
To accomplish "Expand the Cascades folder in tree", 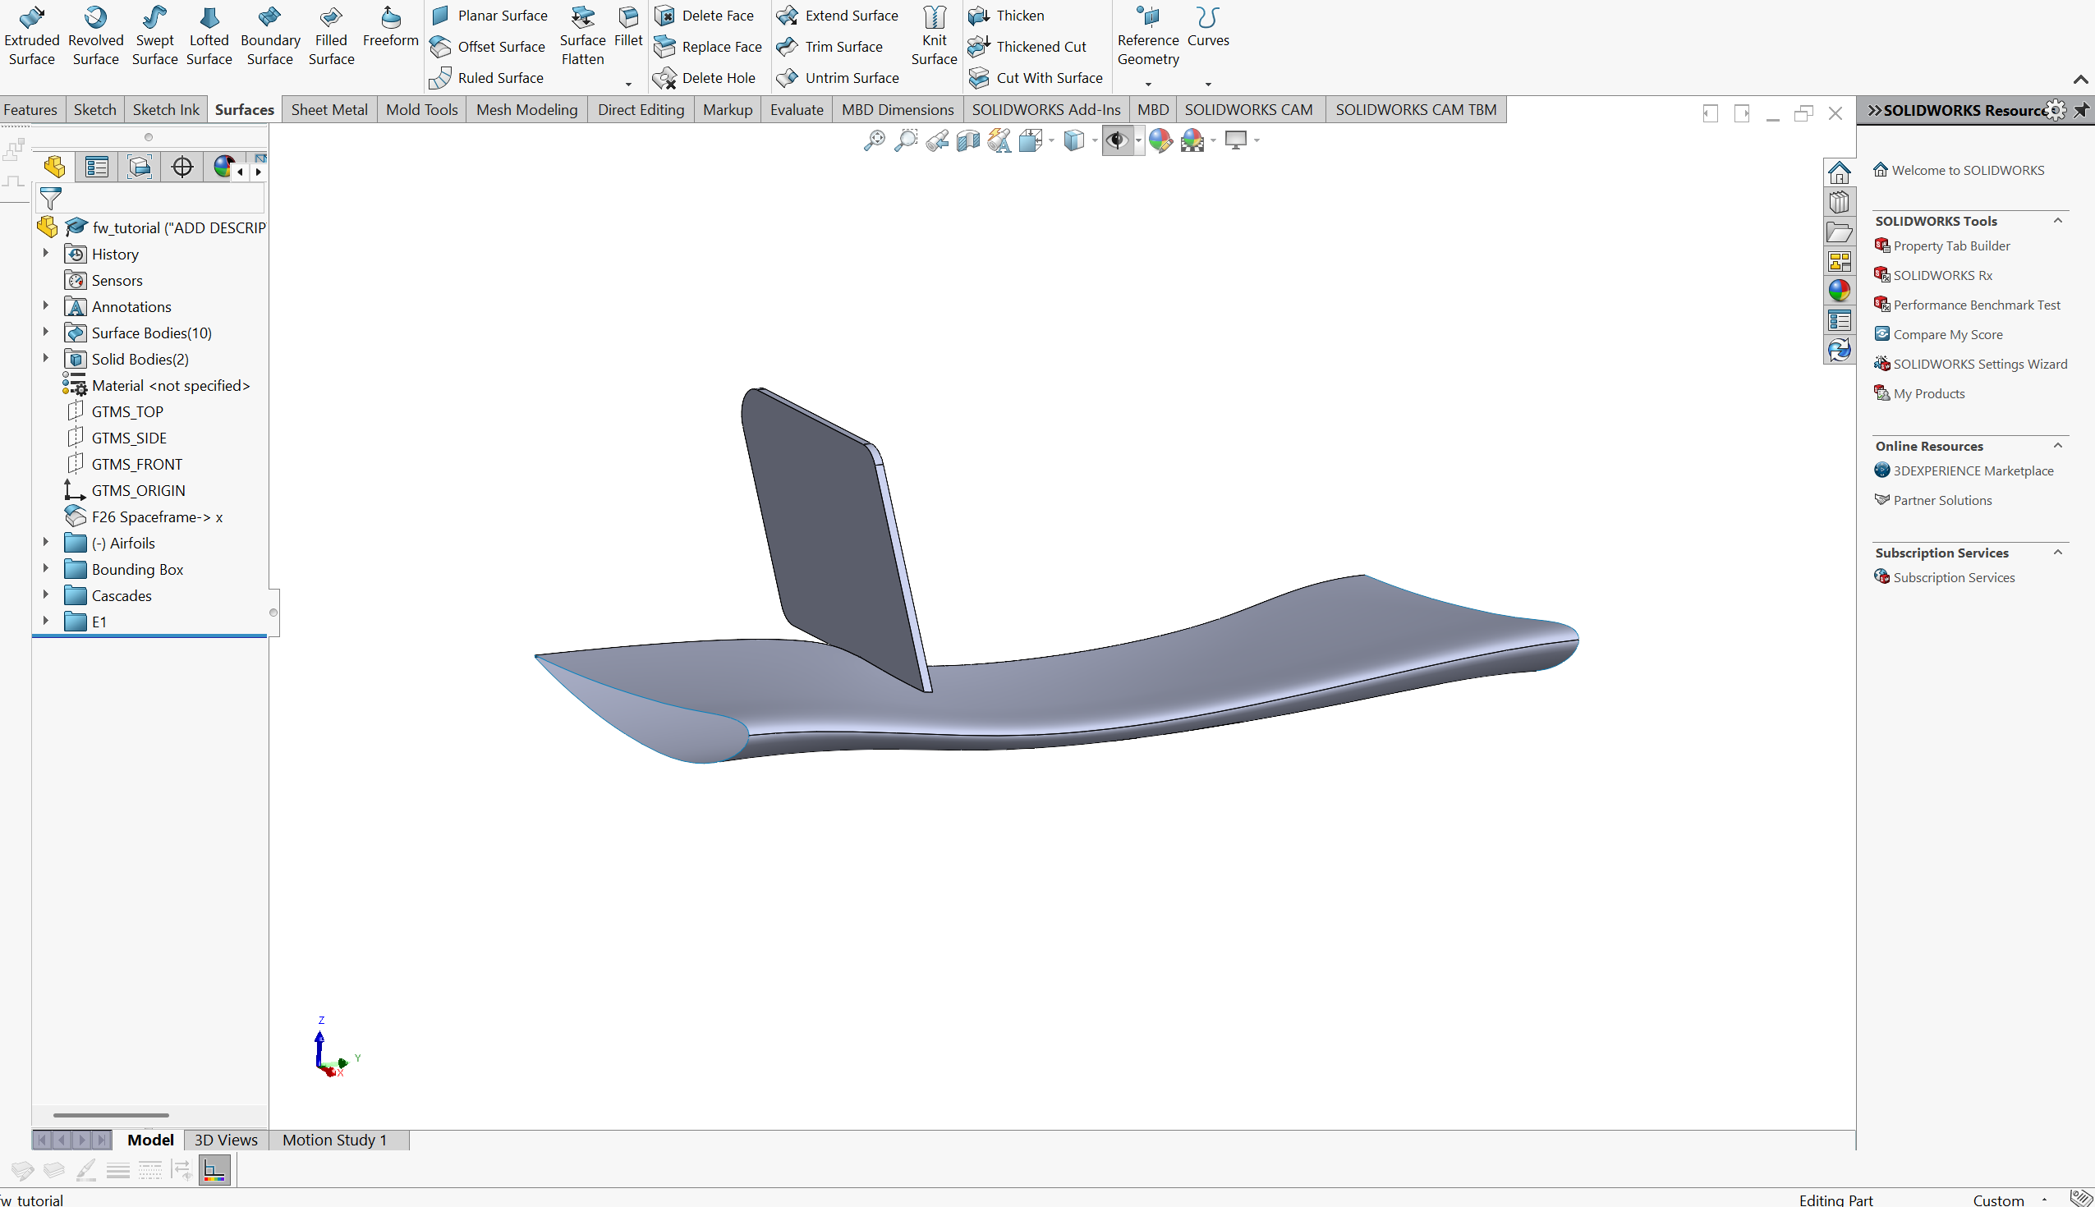I will click(x=46, y=595).
